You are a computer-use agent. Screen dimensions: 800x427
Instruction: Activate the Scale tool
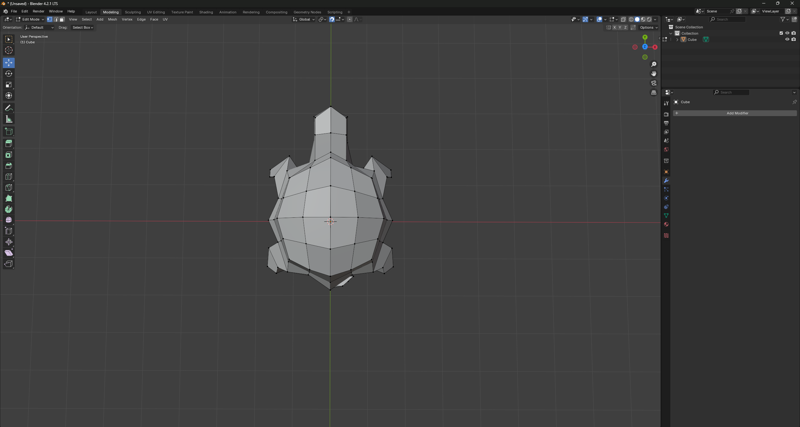point(9,85)
